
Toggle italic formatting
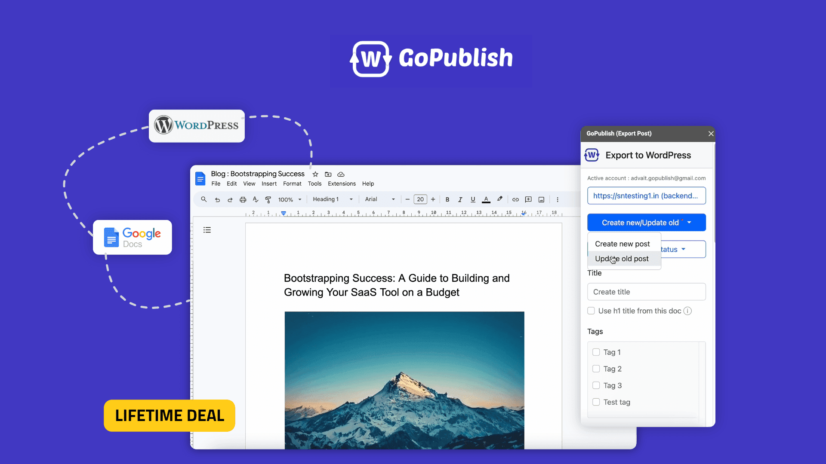pyautogui.click(x=460, y=199)
